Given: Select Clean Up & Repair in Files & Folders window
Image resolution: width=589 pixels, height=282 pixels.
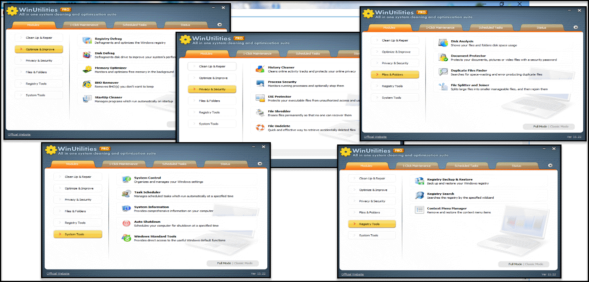Looking at the screenshot, I should coord(395,40).
